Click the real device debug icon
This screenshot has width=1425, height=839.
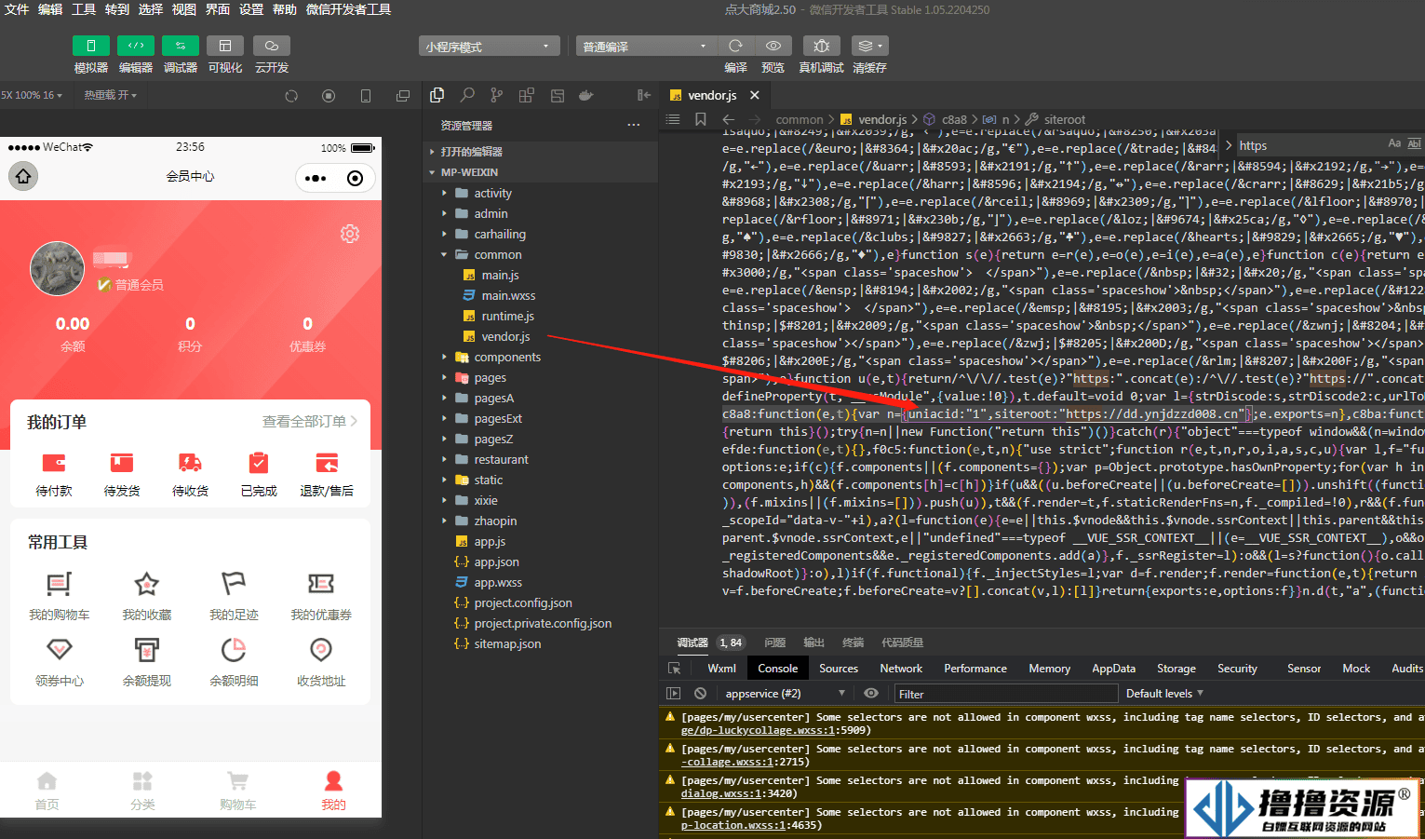[821, 46]
